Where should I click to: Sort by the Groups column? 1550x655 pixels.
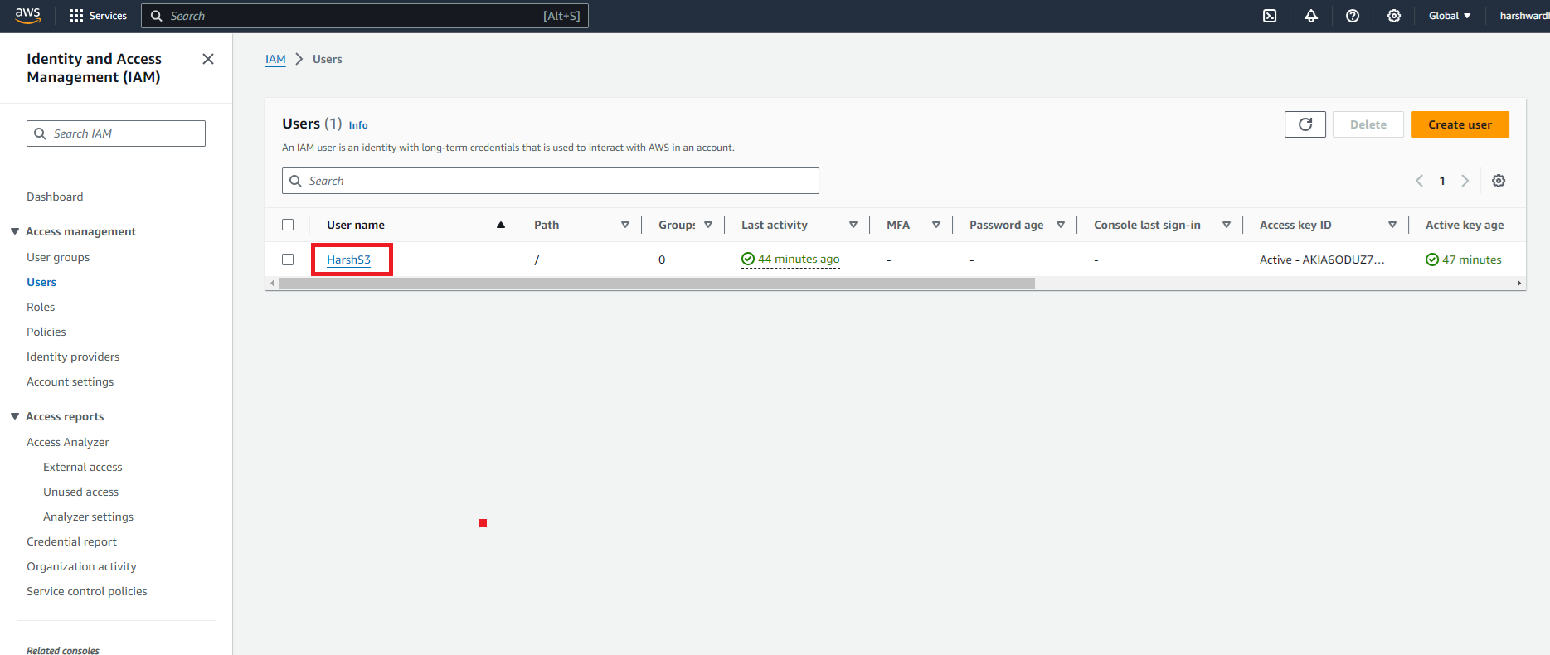pos(708,225)
